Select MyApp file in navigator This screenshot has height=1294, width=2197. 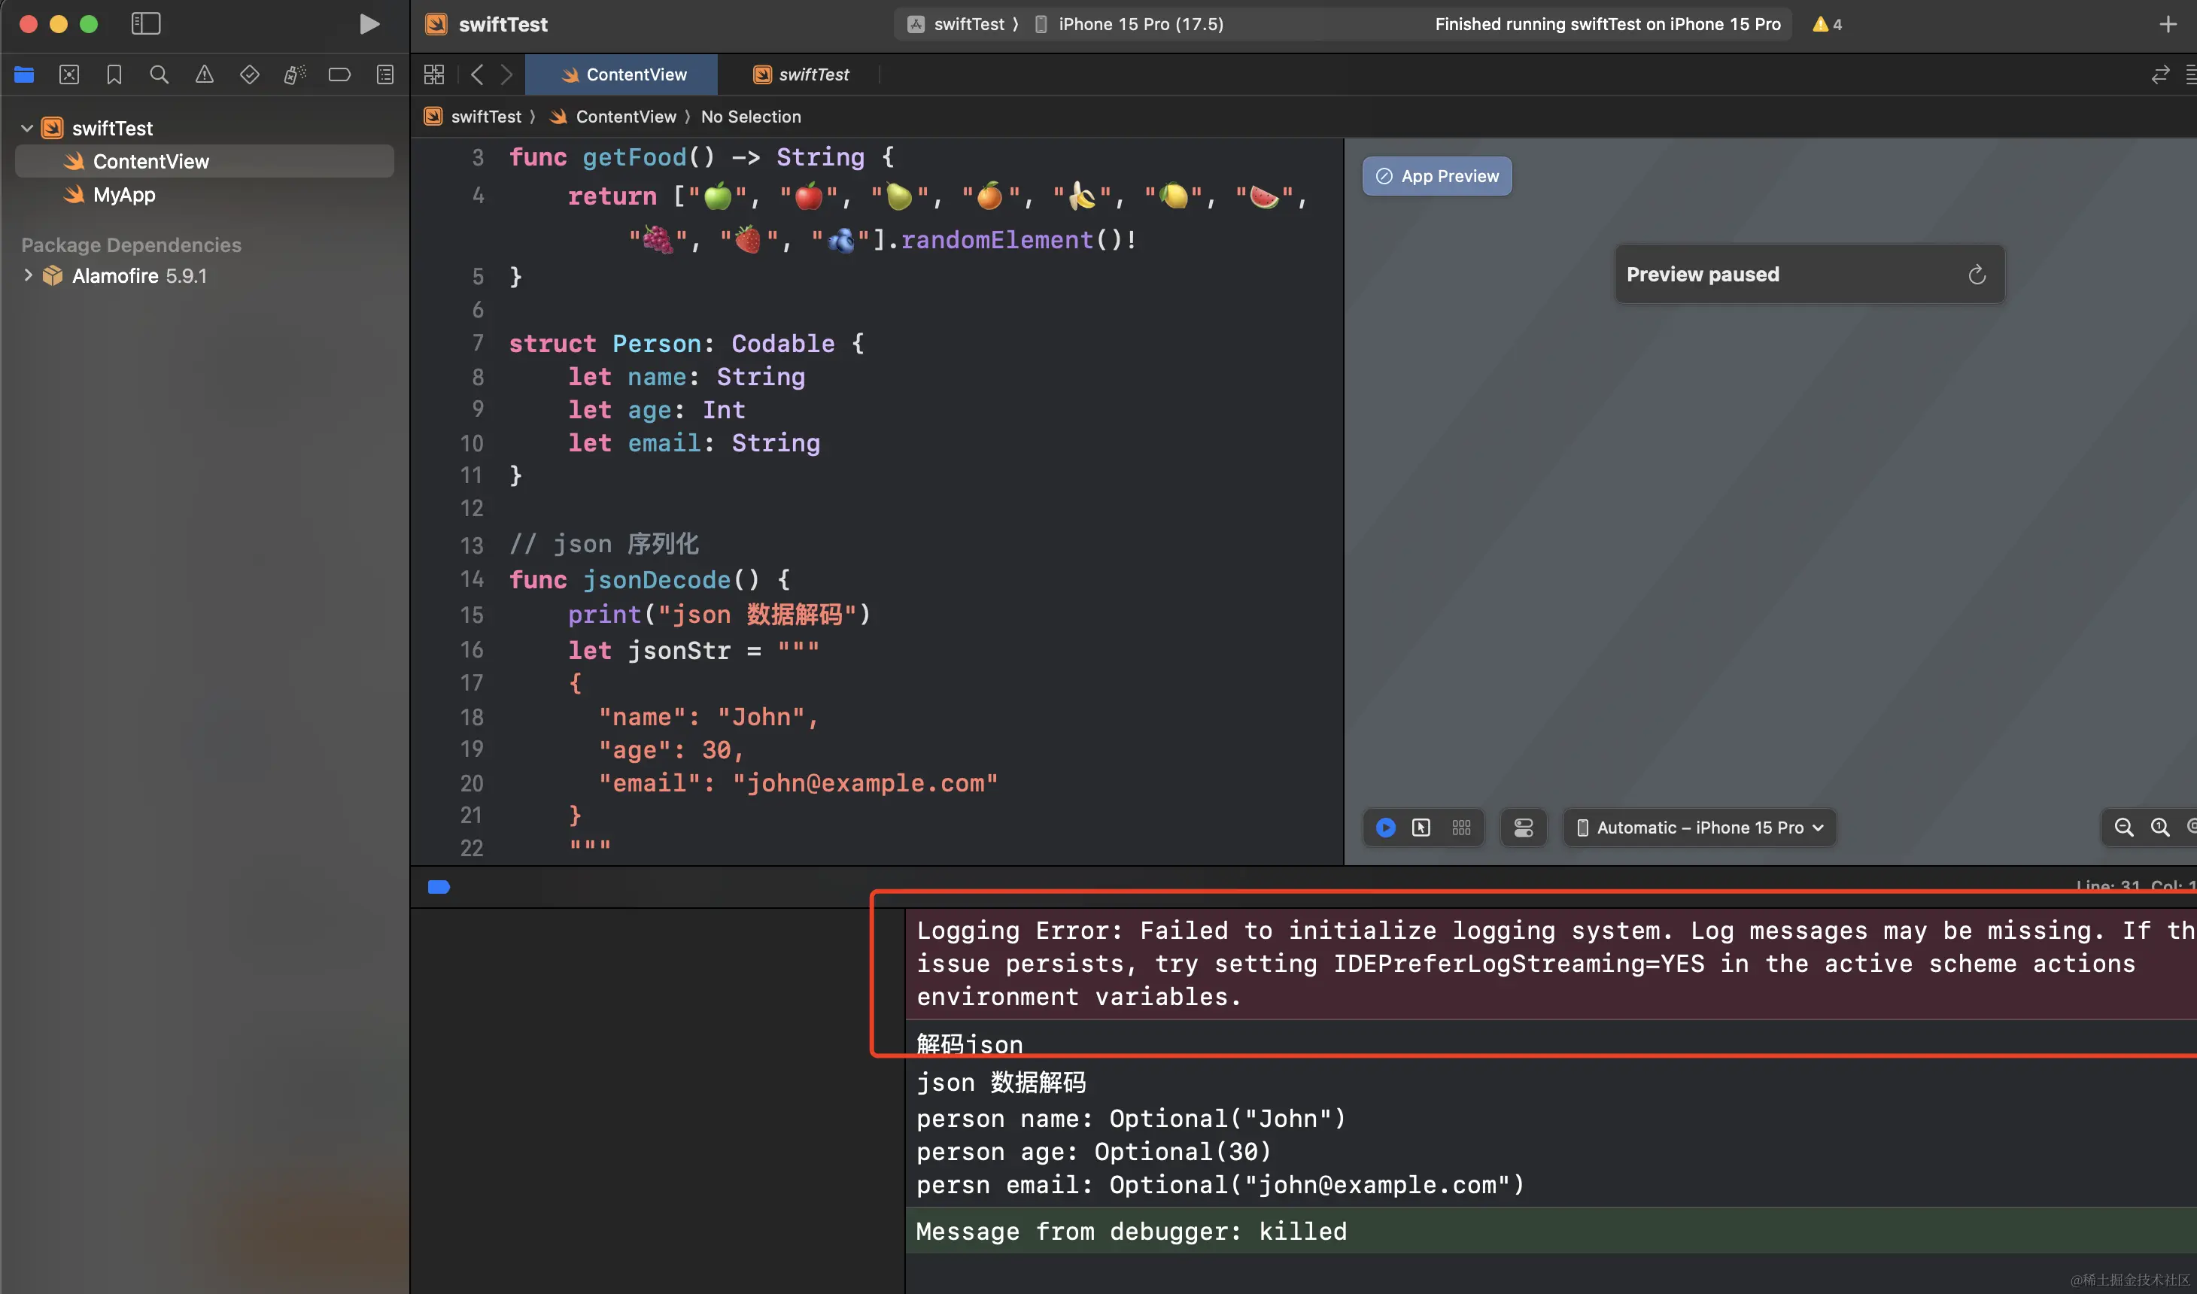(124, 194)
